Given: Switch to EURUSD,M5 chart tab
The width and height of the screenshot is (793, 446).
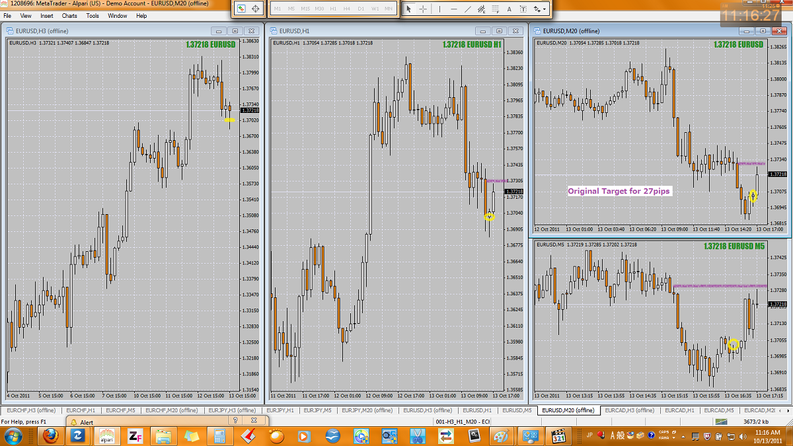Looking at the screenshot, I should tap(517, 410).
